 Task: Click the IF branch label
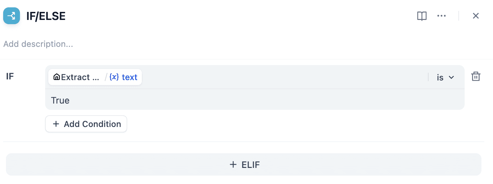10,77
